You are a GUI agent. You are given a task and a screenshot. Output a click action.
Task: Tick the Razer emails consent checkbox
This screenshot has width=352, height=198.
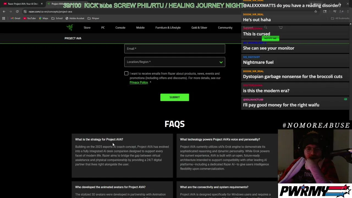point(126,73)
